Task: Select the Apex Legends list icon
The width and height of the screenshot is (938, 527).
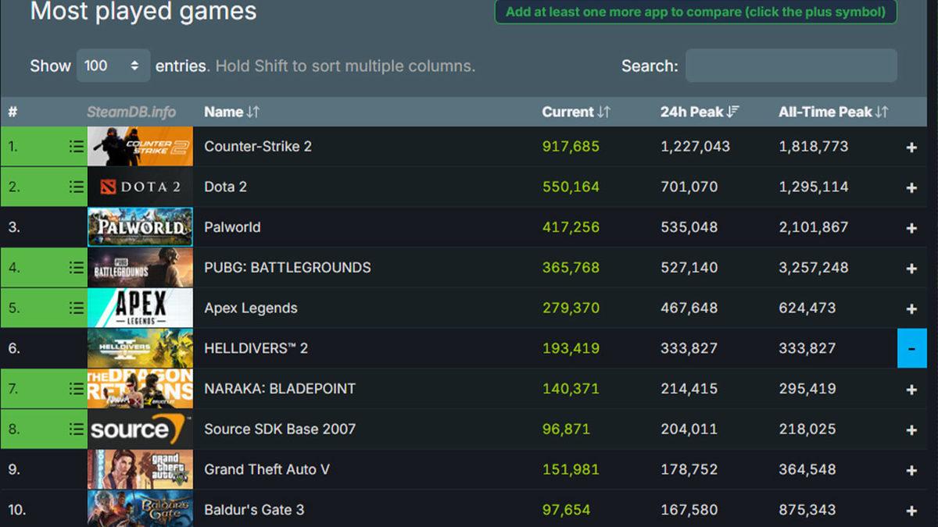Action: point(76,308)
